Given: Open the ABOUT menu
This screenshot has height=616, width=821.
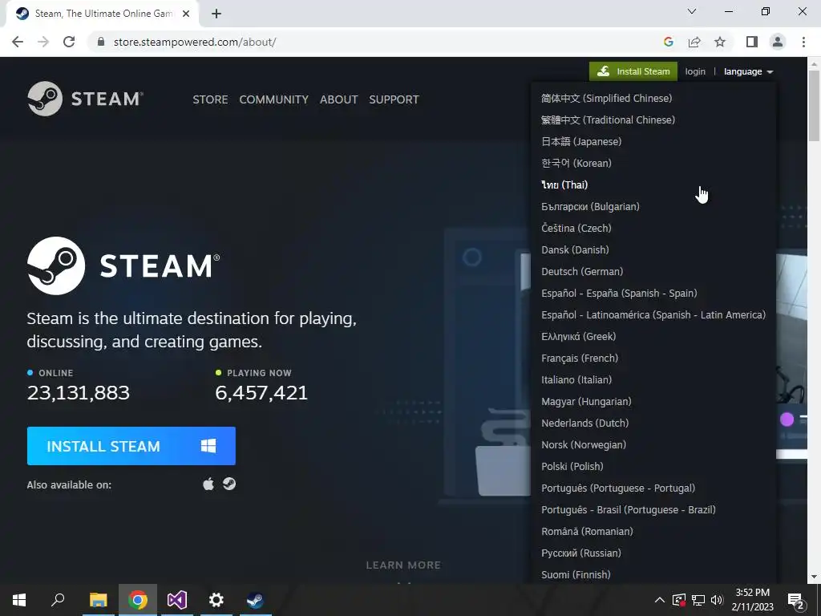Looking at the screenshot, I should [339, 99].
